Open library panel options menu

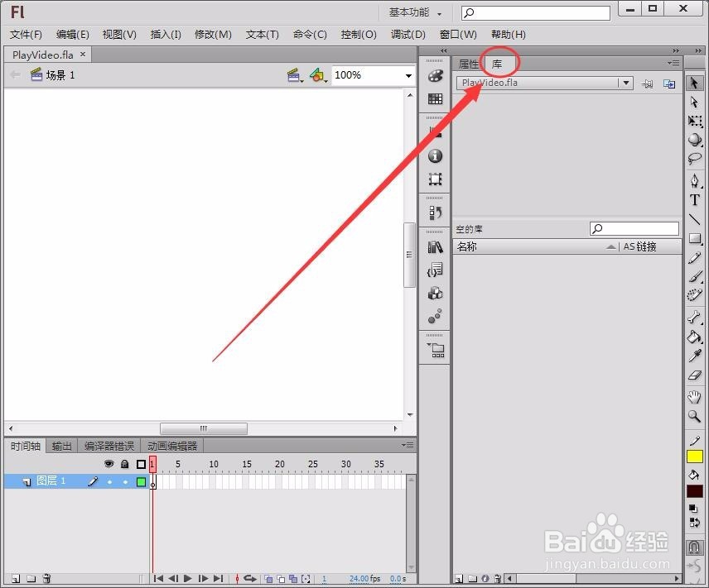673,63
